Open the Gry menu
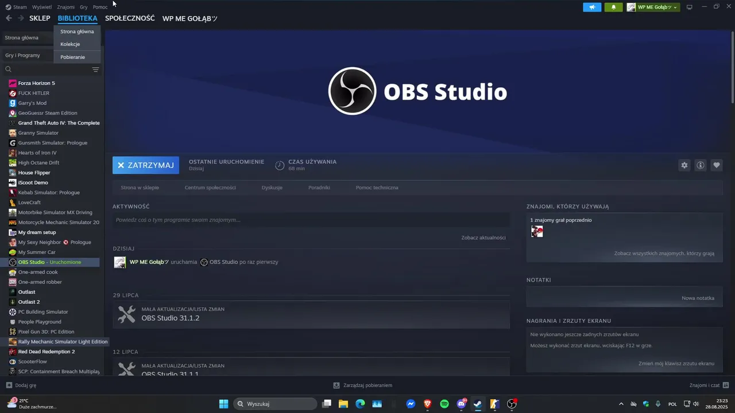The image size is (735, 413). tap(84, 7)
